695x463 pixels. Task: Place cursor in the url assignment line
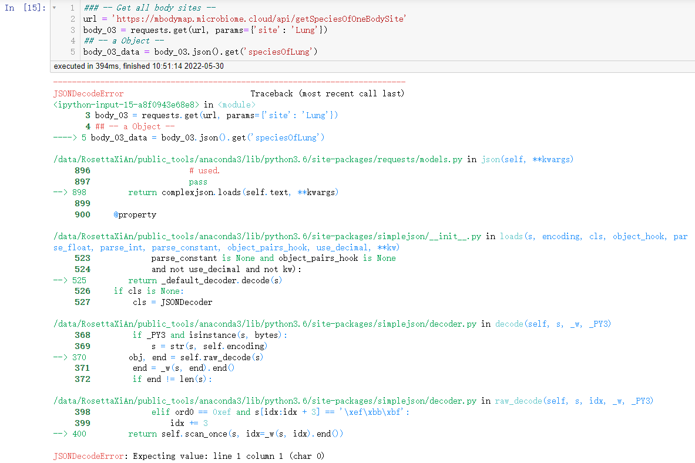[x=244, y=19]
